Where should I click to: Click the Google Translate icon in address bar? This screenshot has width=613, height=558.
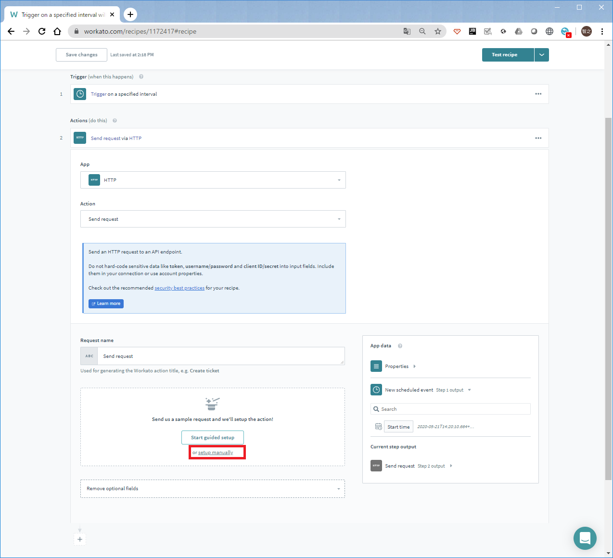coord(407,31)
